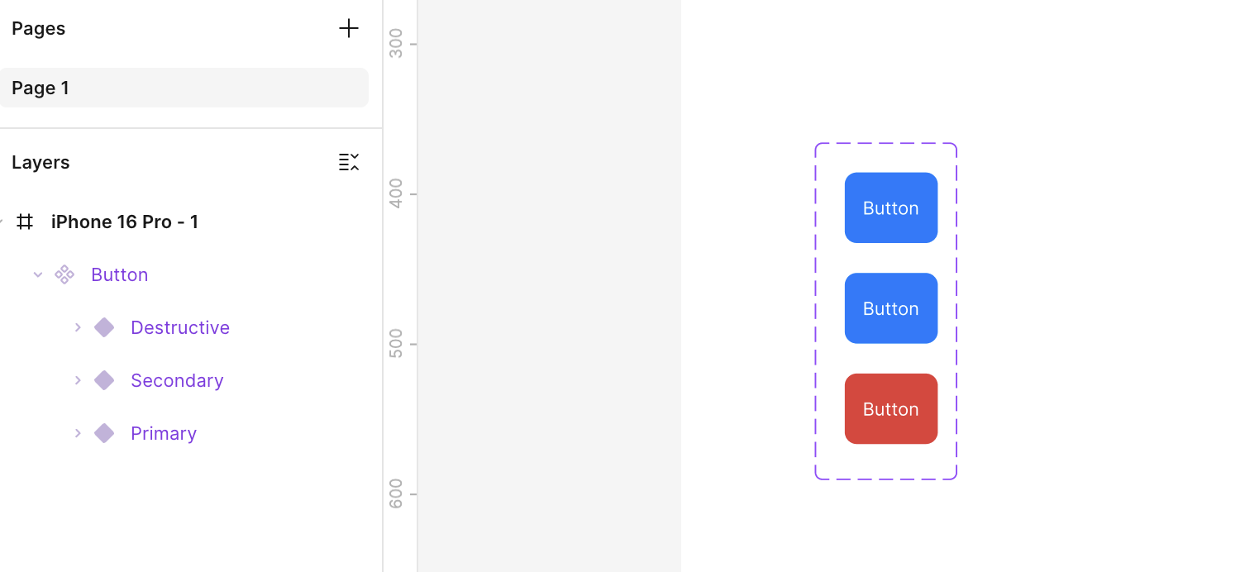Click the Secondary variant diamond icon
Screen dimensions: 1245x572
104,380
